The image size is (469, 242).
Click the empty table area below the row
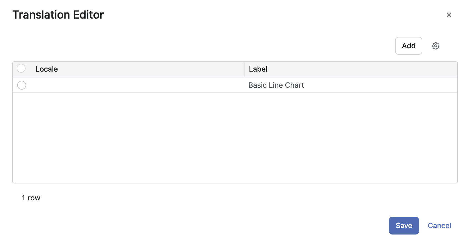[x=235, y=137]
